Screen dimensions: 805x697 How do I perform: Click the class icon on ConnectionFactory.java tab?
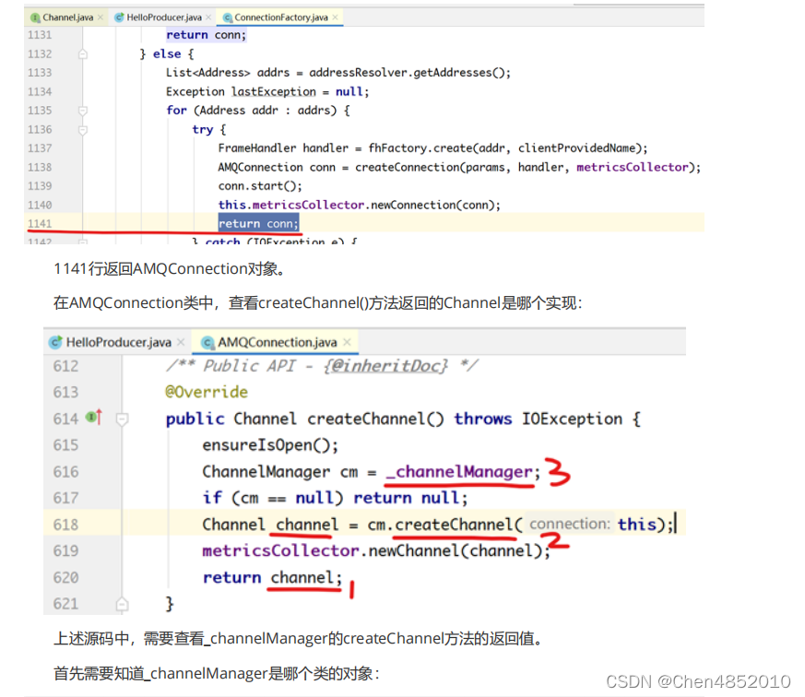228,18
